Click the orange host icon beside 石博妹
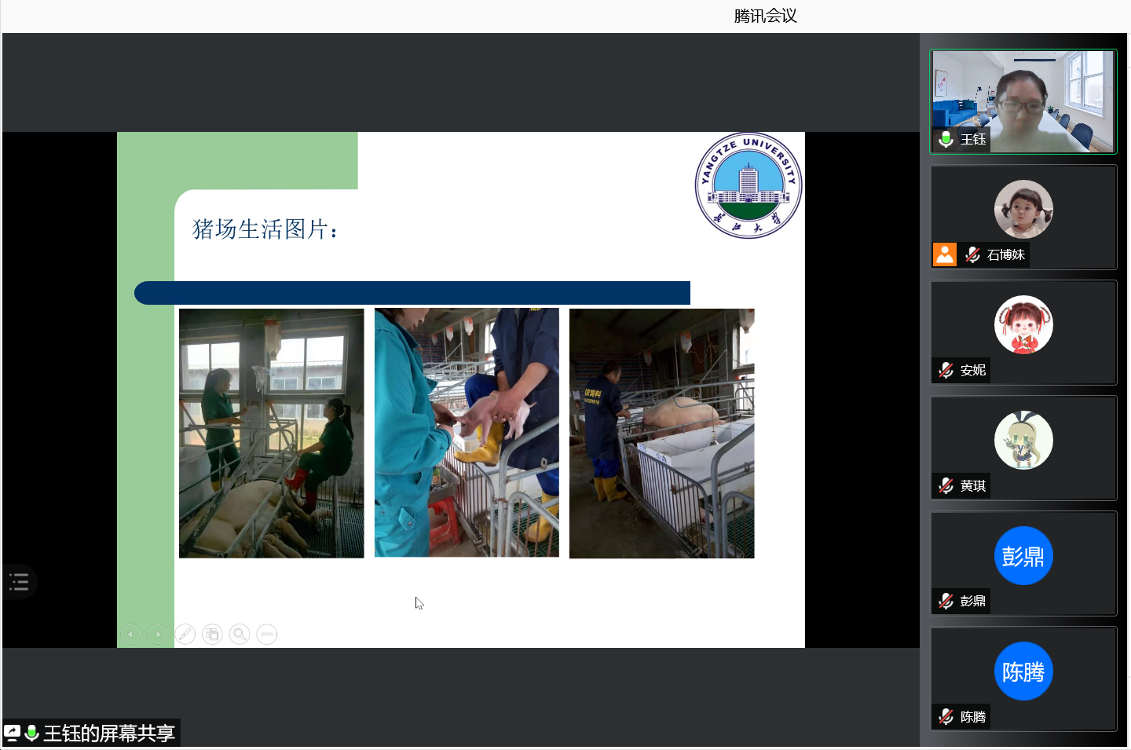Image resolution: width=1131 pixels, height=750 pixels. click(945, 254)
